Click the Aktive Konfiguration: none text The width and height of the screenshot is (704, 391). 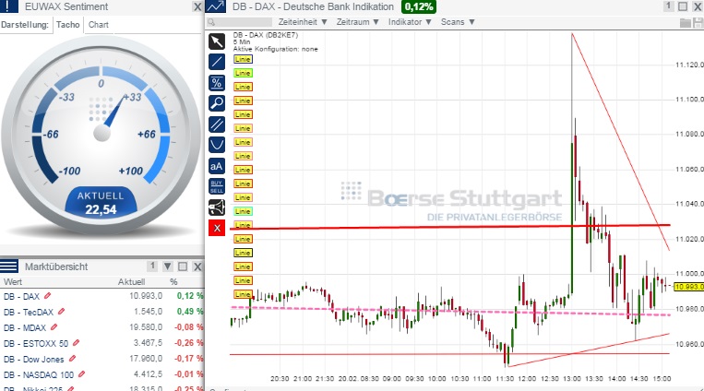pos(275,49)
